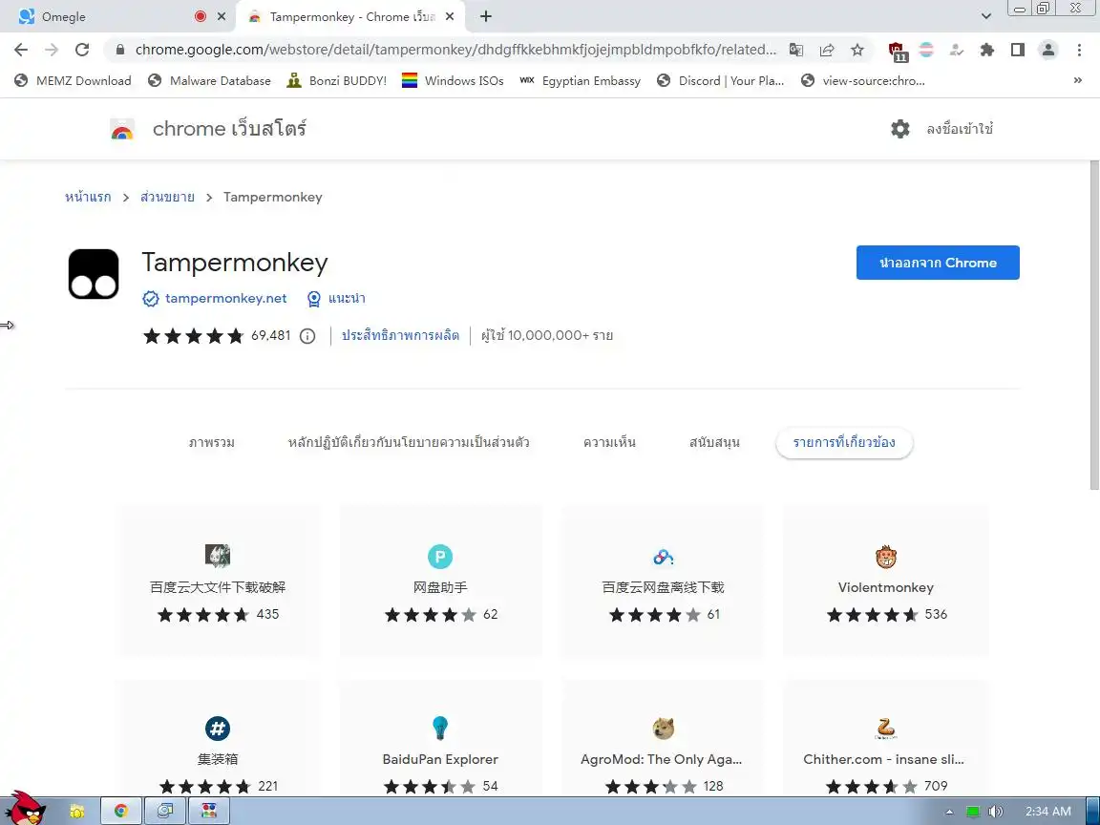Click the browser forward arrow
Viewport: 1100px width, 825px height.
coord(52,50)
